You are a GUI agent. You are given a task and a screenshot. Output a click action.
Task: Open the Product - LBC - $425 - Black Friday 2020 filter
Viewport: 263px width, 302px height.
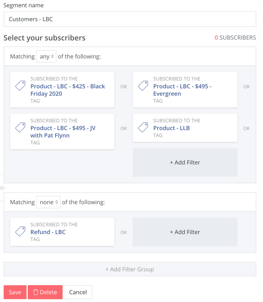62,90
